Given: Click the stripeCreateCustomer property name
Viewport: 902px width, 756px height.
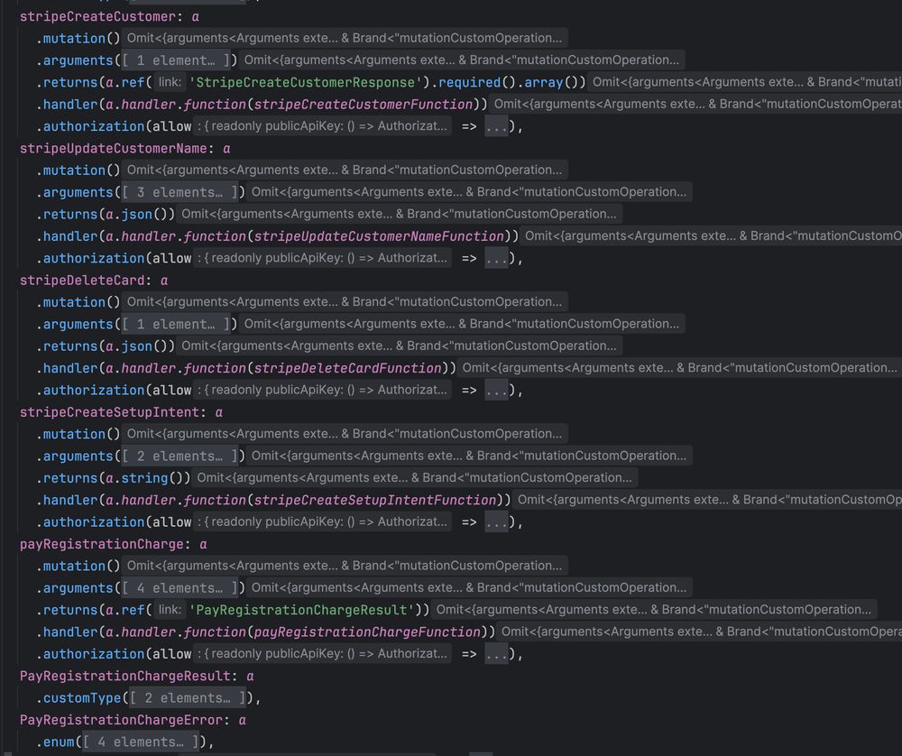Looking at the screenshot, I should click(x=97, y=16).
